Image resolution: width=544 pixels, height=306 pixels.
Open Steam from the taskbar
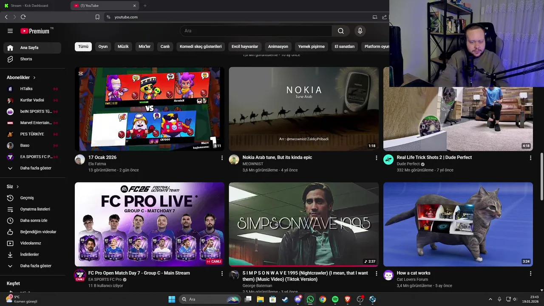pyautogui.click(x=285, y=299)
